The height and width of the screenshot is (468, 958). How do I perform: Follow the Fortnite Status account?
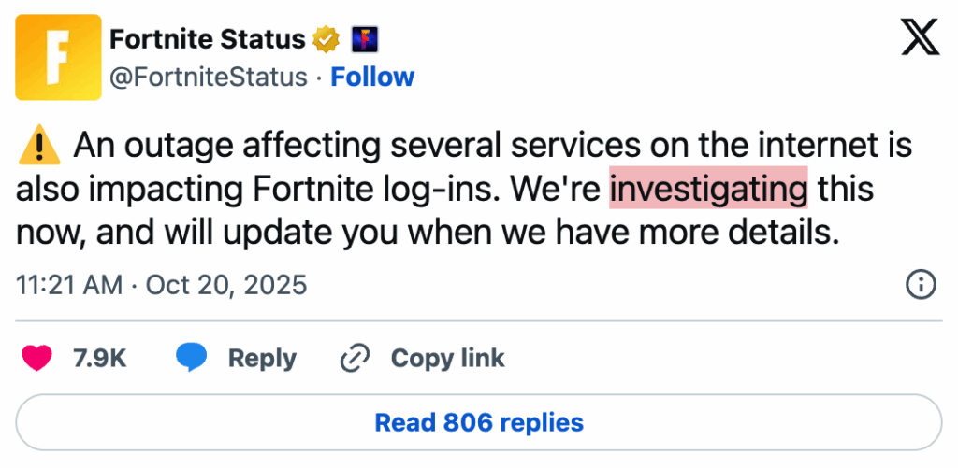(372, 77)
